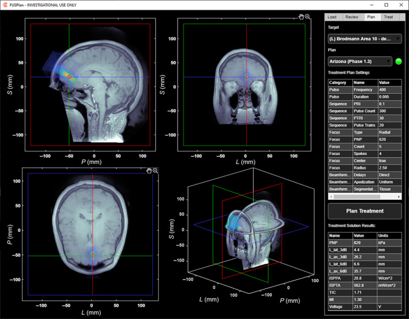
Task: Activate the pan hand tool in axial view
Action: (148, 170)
